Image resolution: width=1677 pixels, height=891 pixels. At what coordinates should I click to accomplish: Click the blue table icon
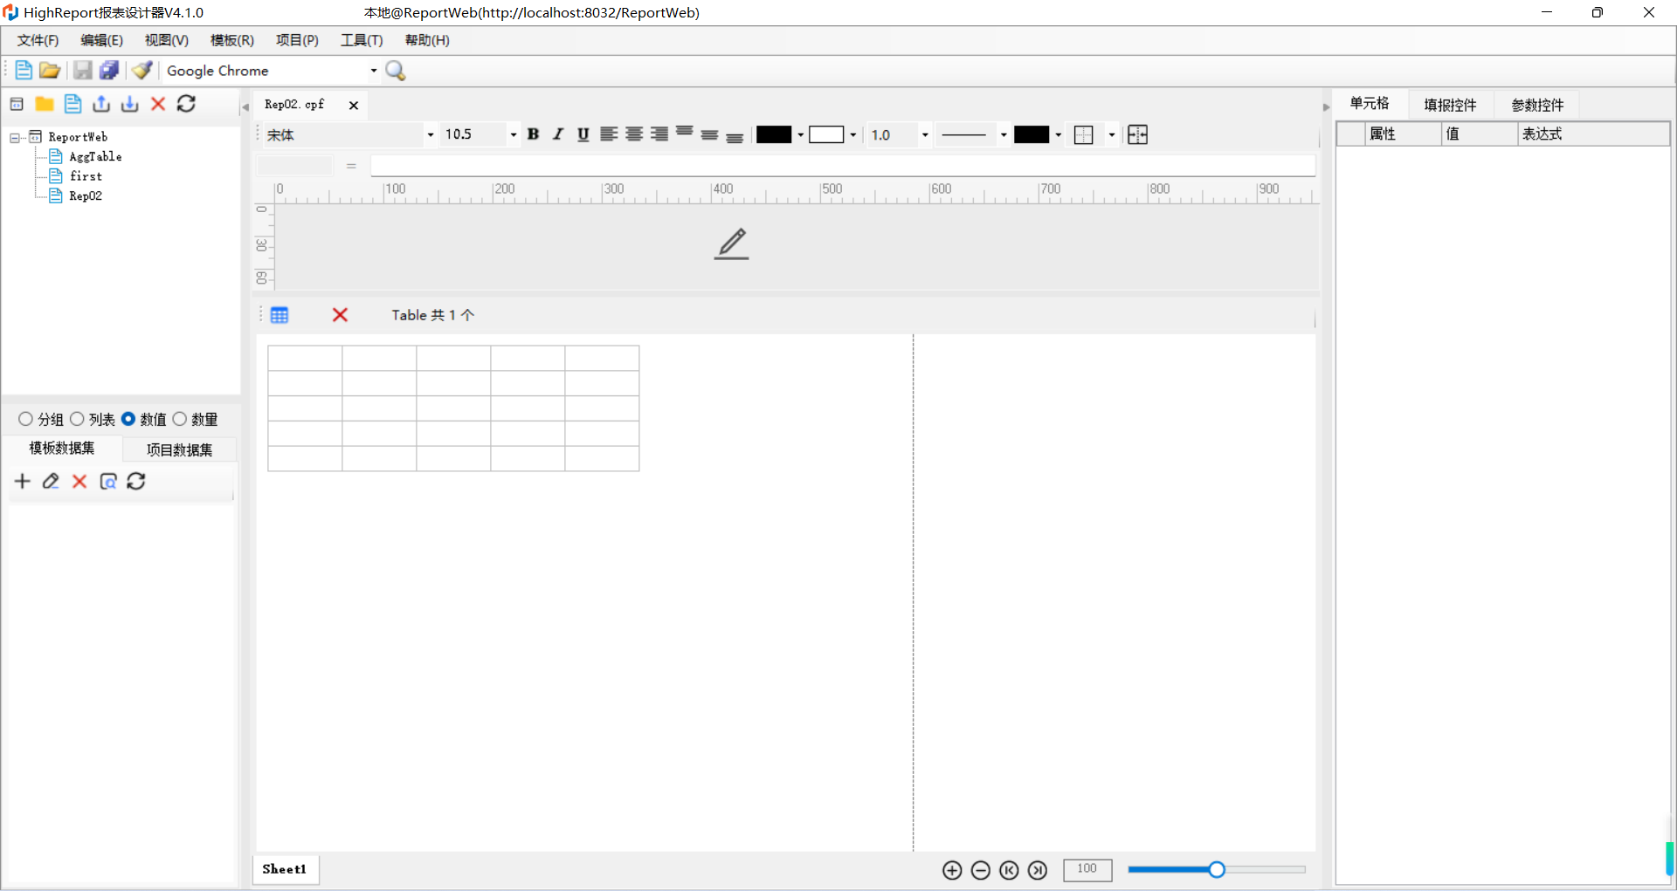(279, 315)
